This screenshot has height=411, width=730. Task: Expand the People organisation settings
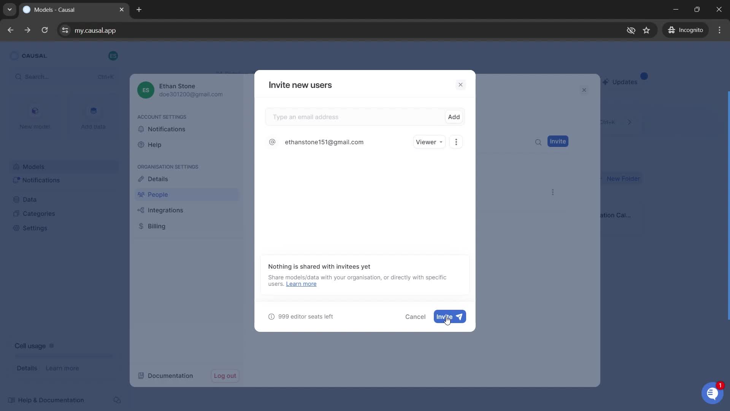pyautogui.click(x=157, y=194)
